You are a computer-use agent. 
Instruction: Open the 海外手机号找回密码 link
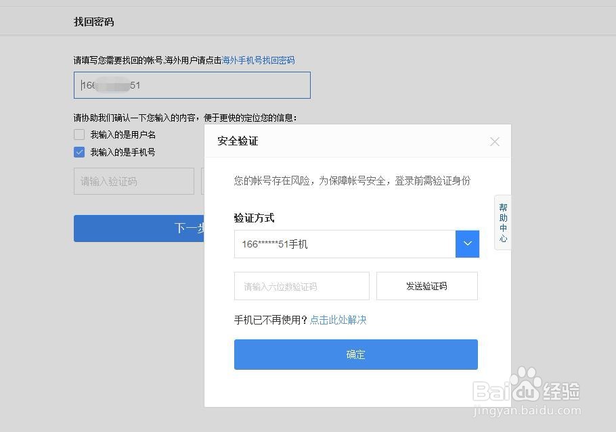(258, 60)
